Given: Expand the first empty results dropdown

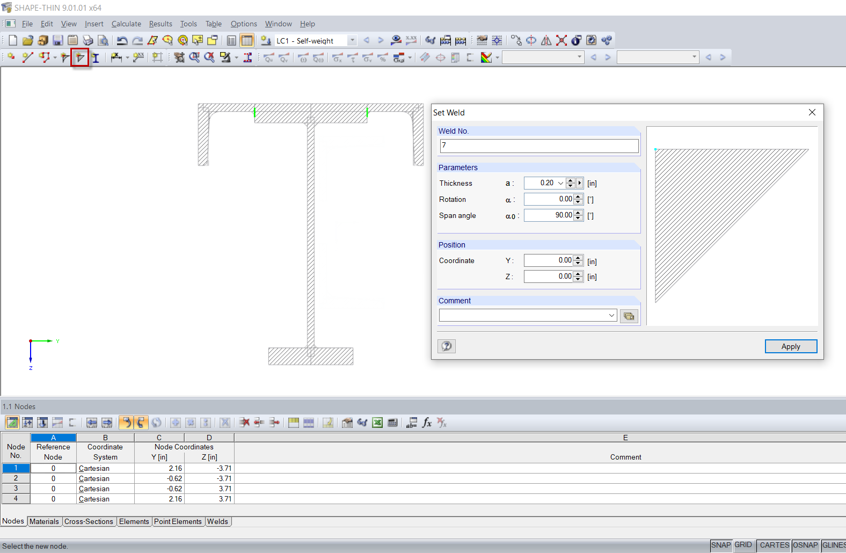Looking at the screenshot, I should pos(580,57).
